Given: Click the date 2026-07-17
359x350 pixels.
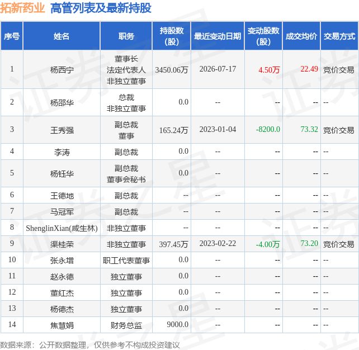Looking at the screenshot, I should (218, 69).
